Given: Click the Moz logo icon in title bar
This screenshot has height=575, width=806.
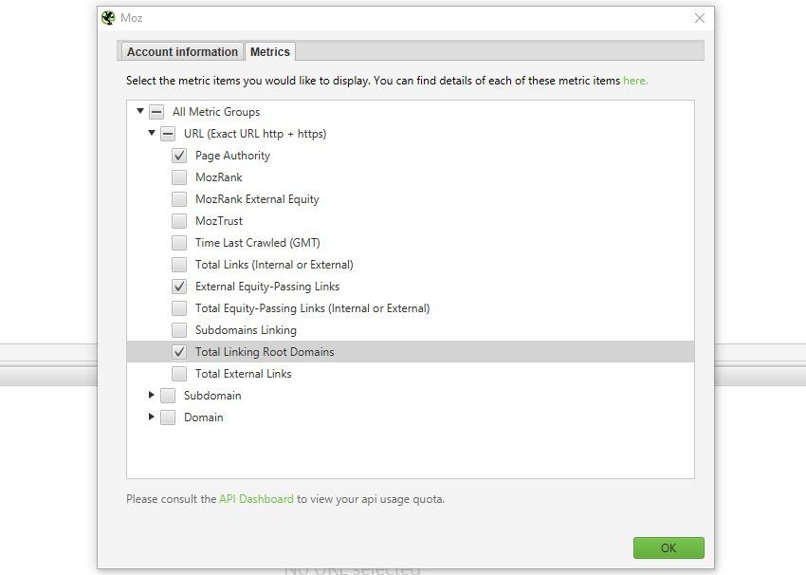Looking at the screenshot, I should [108, 18].
